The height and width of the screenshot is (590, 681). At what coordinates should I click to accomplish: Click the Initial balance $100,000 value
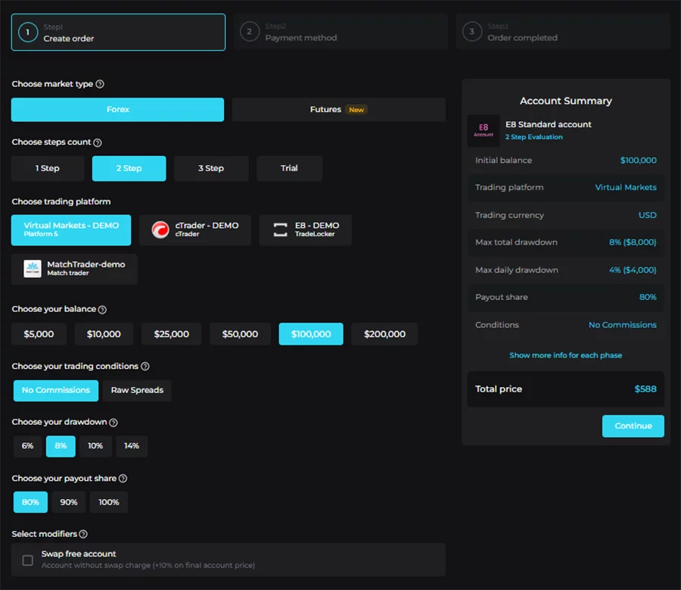point(638,161)
